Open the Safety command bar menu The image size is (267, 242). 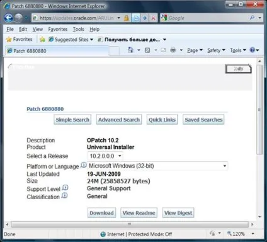click(x=216, y=50)
